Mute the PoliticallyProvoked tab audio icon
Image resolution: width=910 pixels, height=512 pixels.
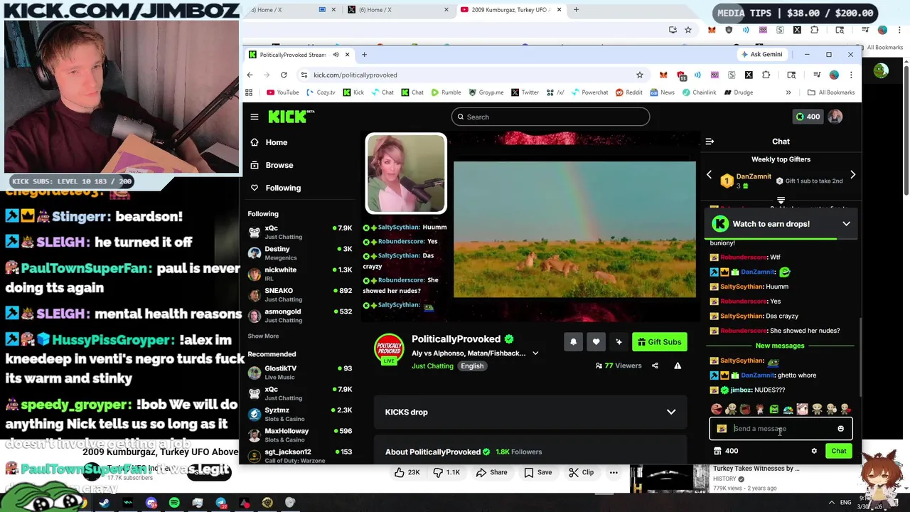pos(336,55)
